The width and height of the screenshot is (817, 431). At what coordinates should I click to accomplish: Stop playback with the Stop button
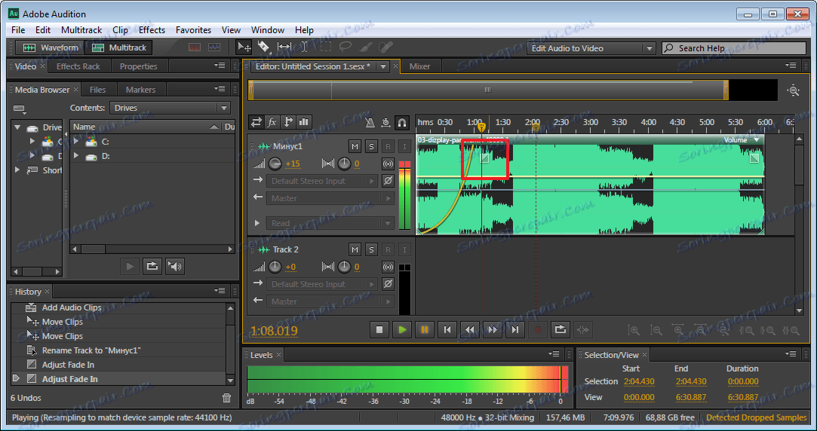click(x=380, y=329)
